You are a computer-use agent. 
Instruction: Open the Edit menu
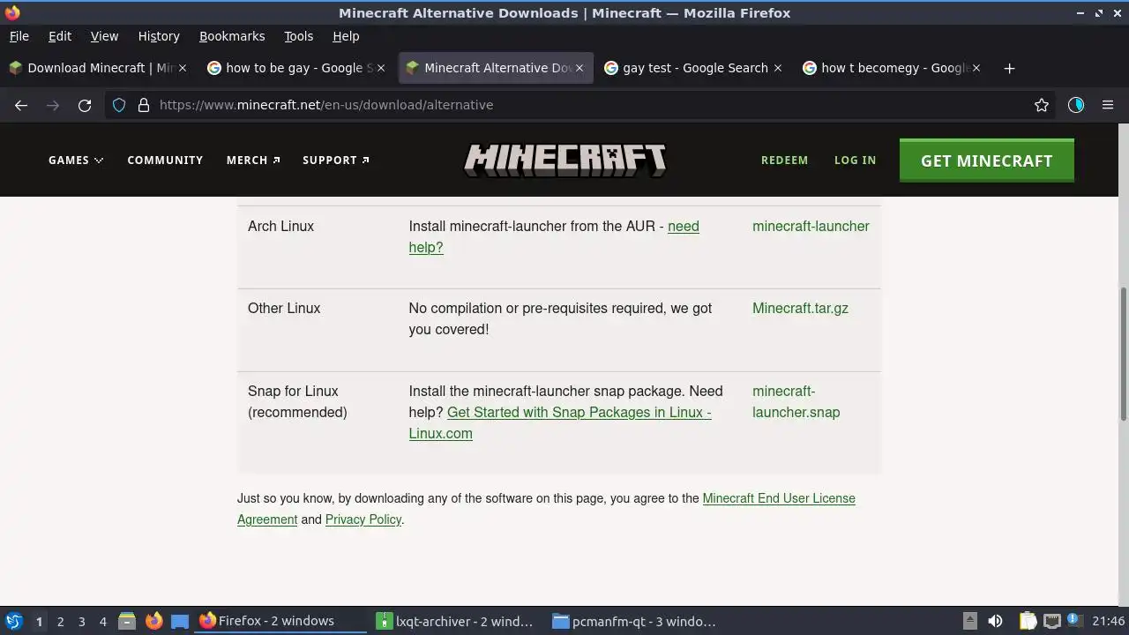coord(60,36)
